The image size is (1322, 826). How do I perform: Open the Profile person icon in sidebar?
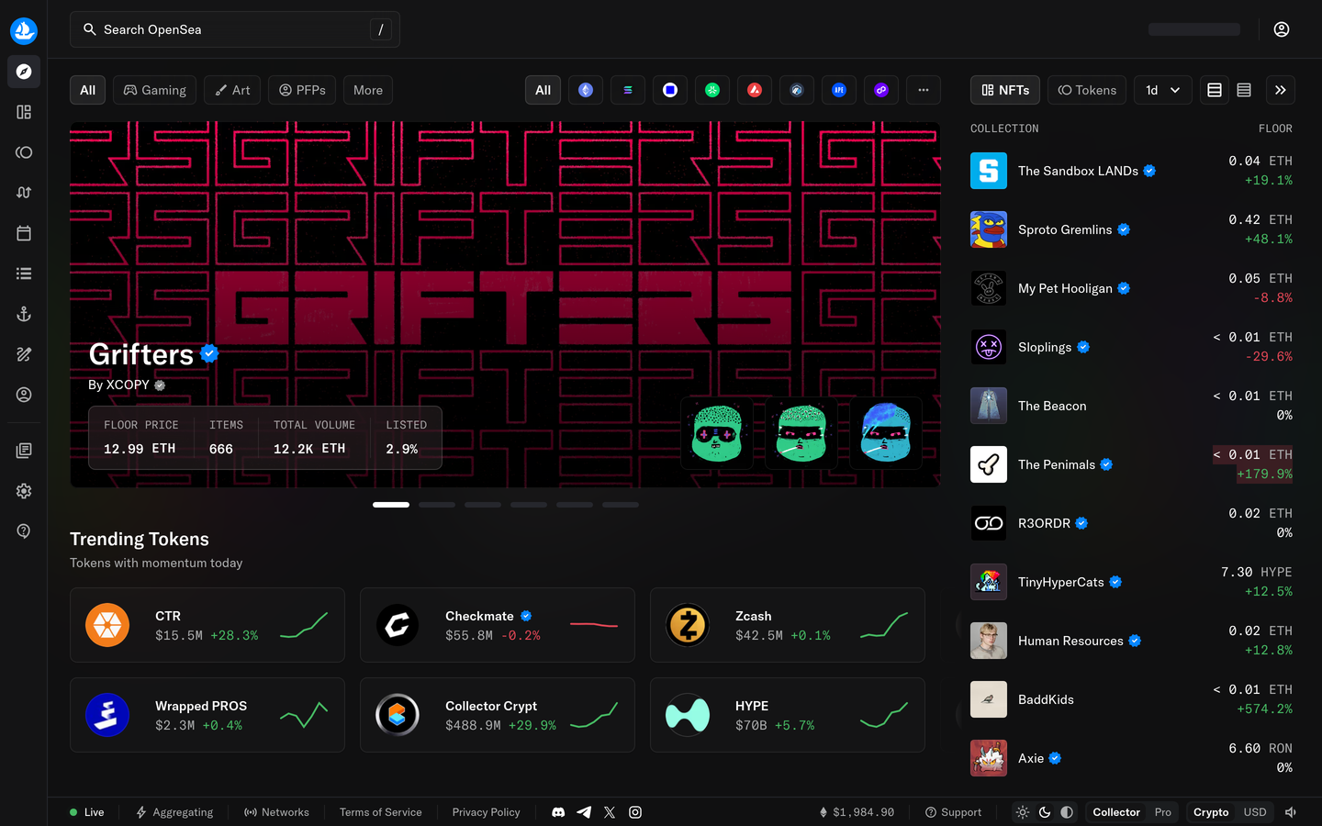pos(24,395)
